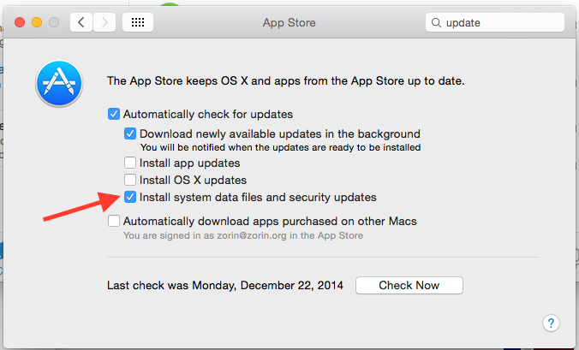Click the green zoom window button
Image resolution: width=579 pixels, height=350 pixels.
[x=54, y=23]
